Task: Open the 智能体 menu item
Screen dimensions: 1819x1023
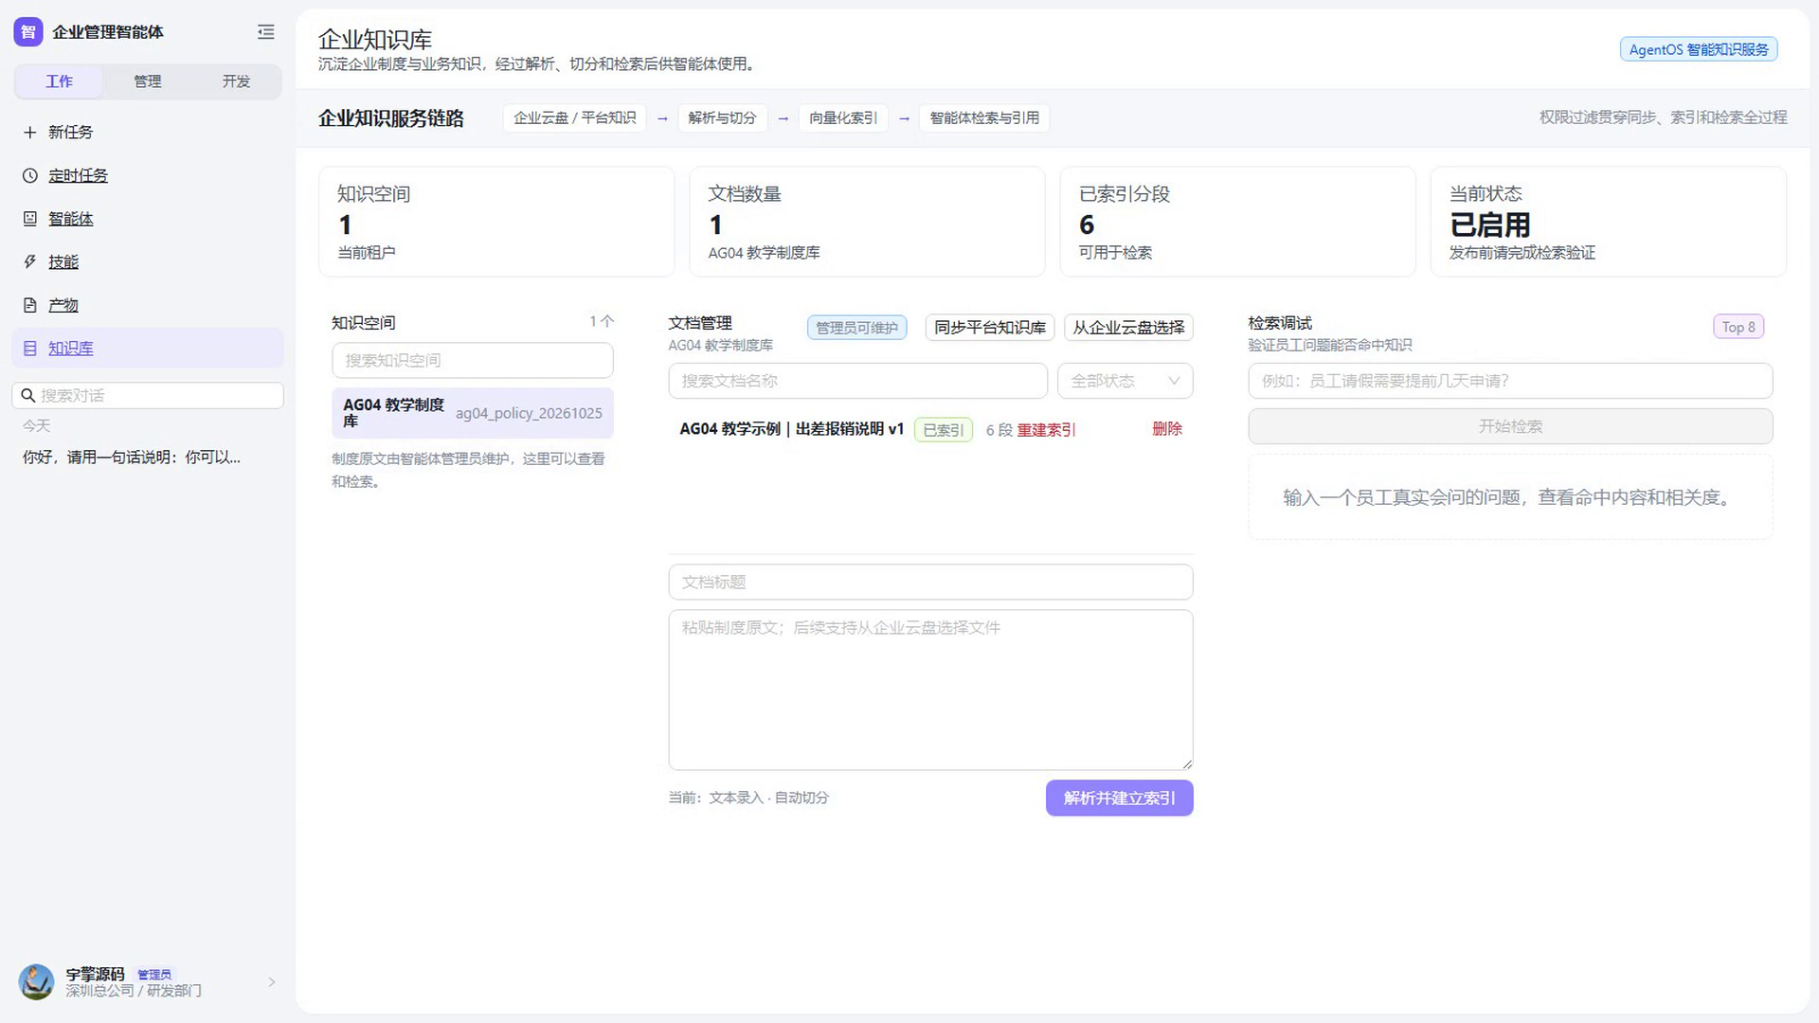Action: tap(148, 219)
